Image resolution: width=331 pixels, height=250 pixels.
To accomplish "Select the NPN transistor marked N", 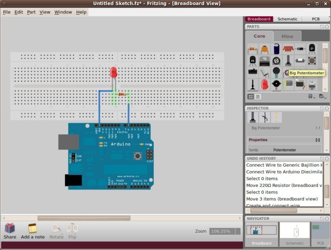I will click(x=253, y=61).
